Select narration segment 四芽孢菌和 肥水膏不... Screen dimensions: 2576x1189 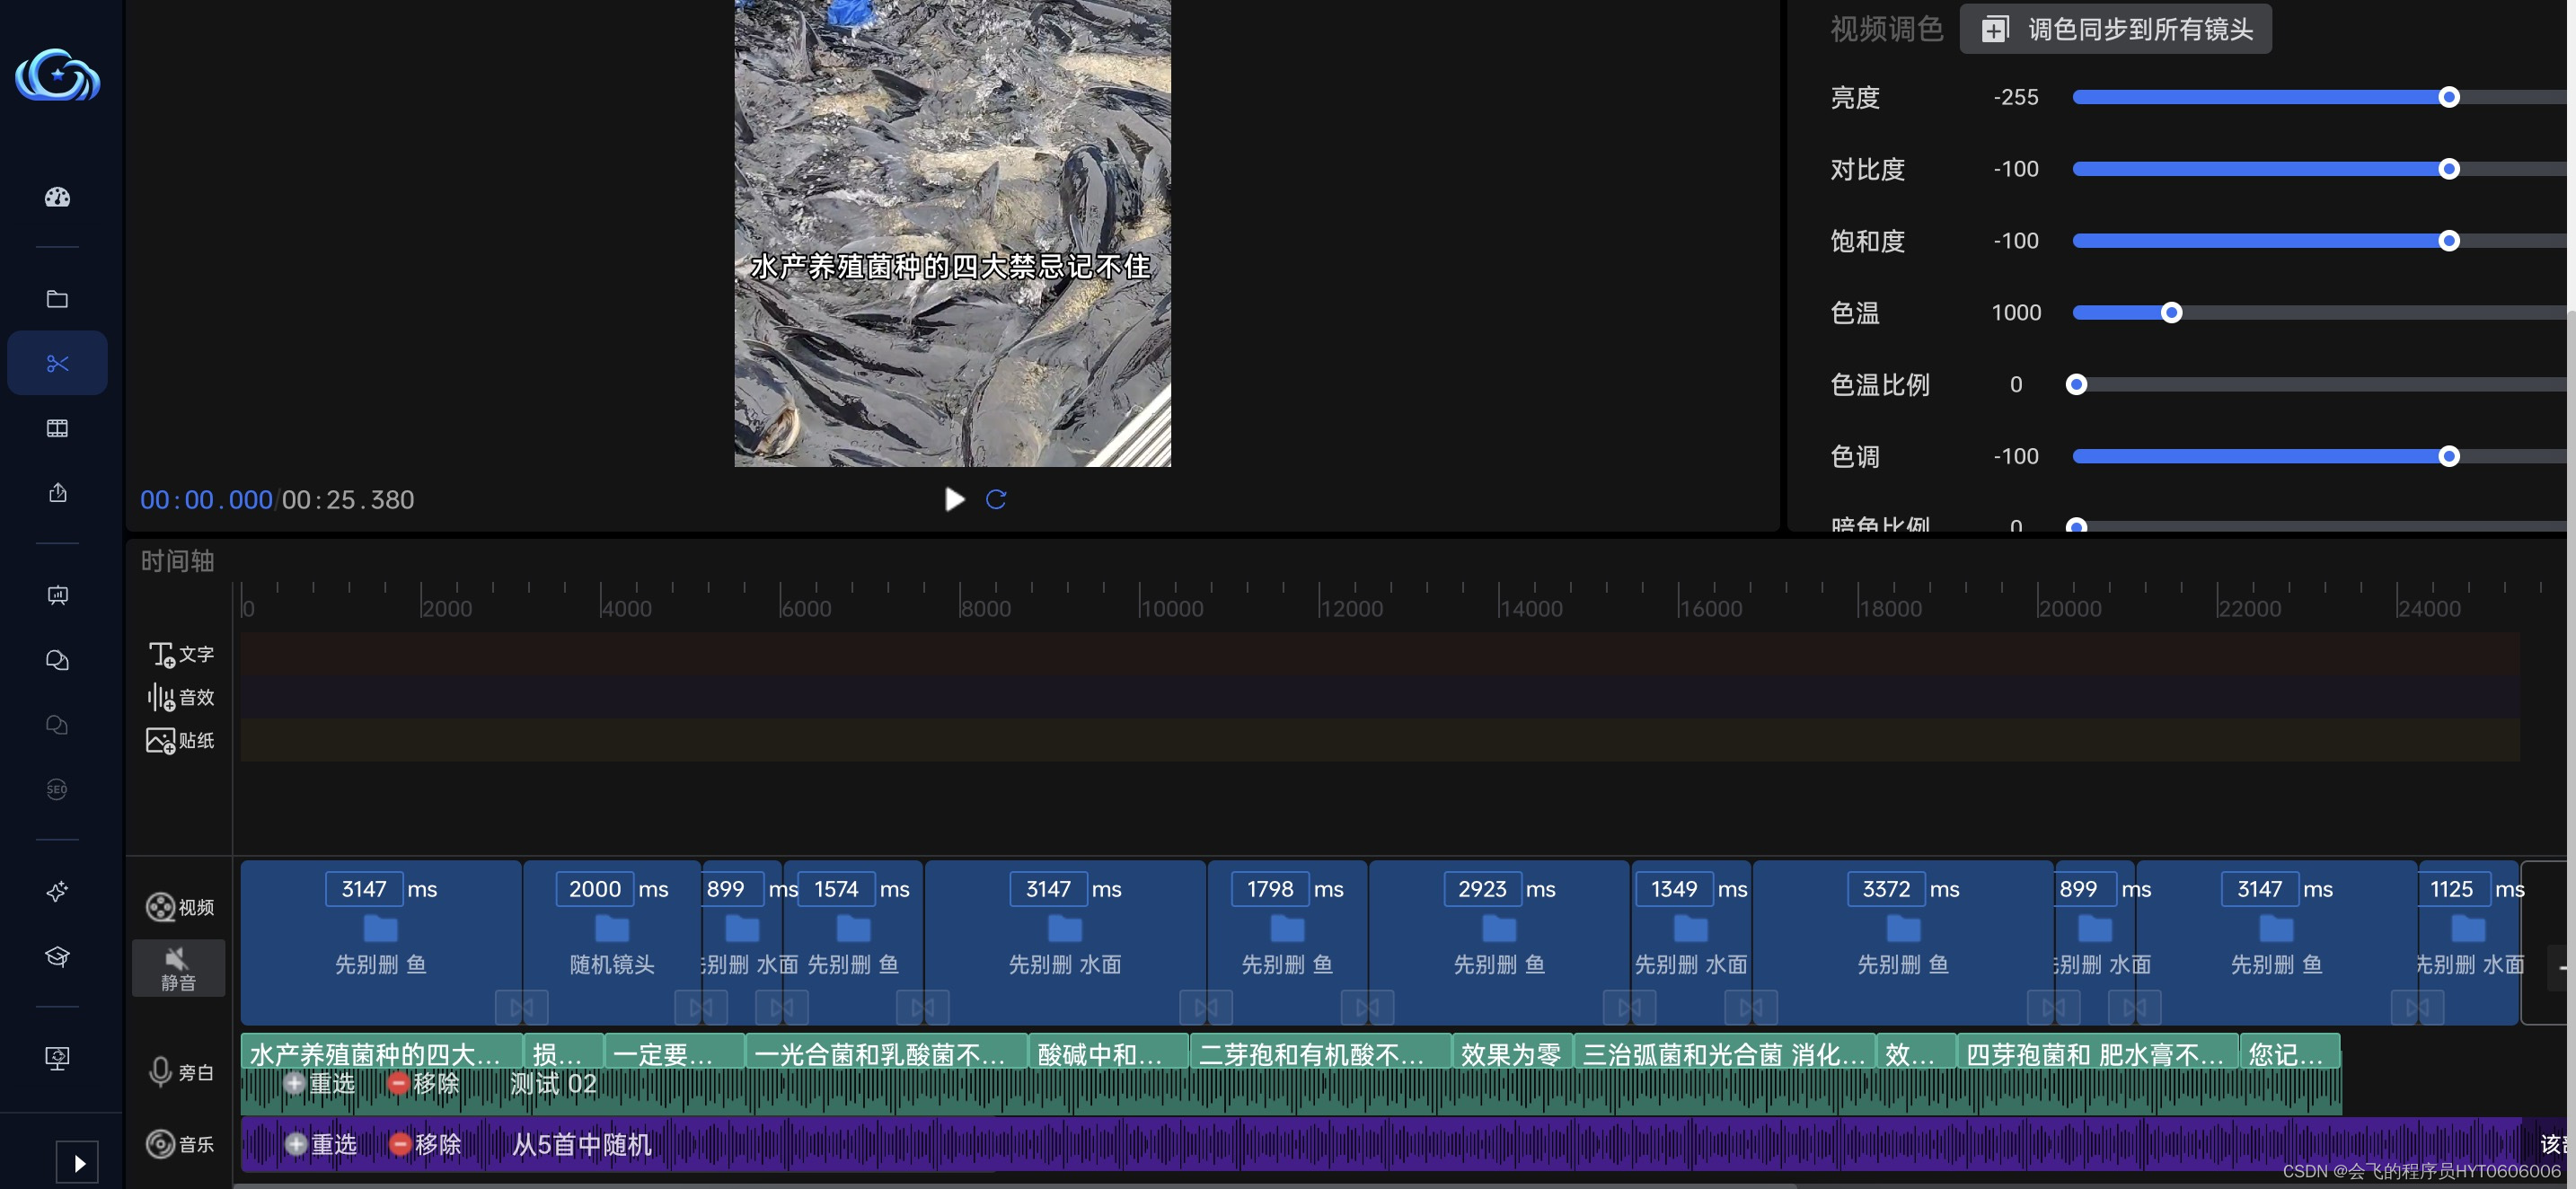(x=2098, y=1054)
